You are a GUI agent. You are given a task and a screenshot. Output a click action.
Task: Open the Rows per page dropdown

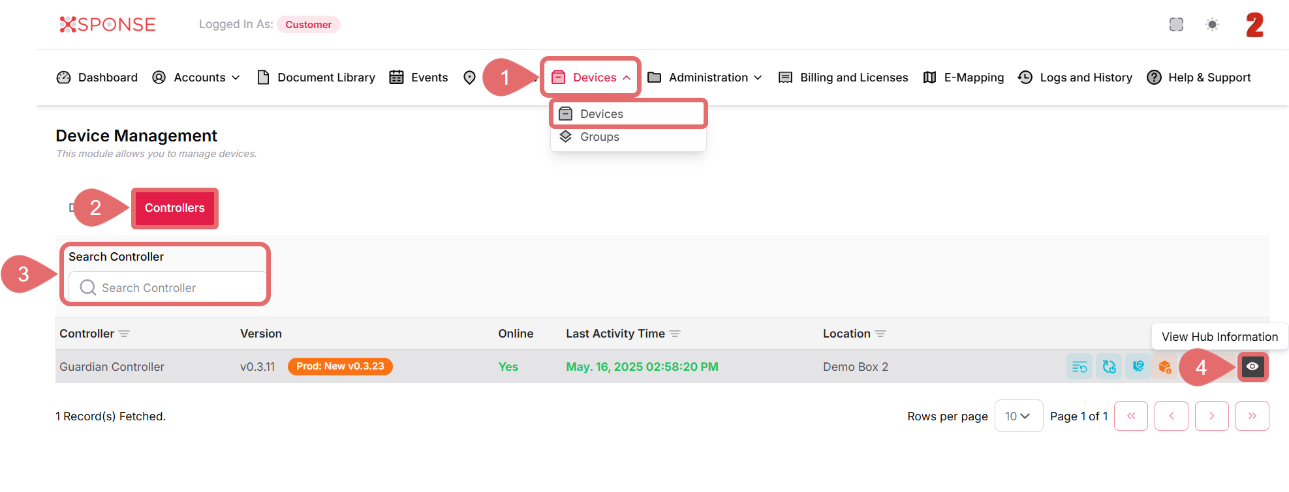pyautogui.click(x=1017, y=416)
